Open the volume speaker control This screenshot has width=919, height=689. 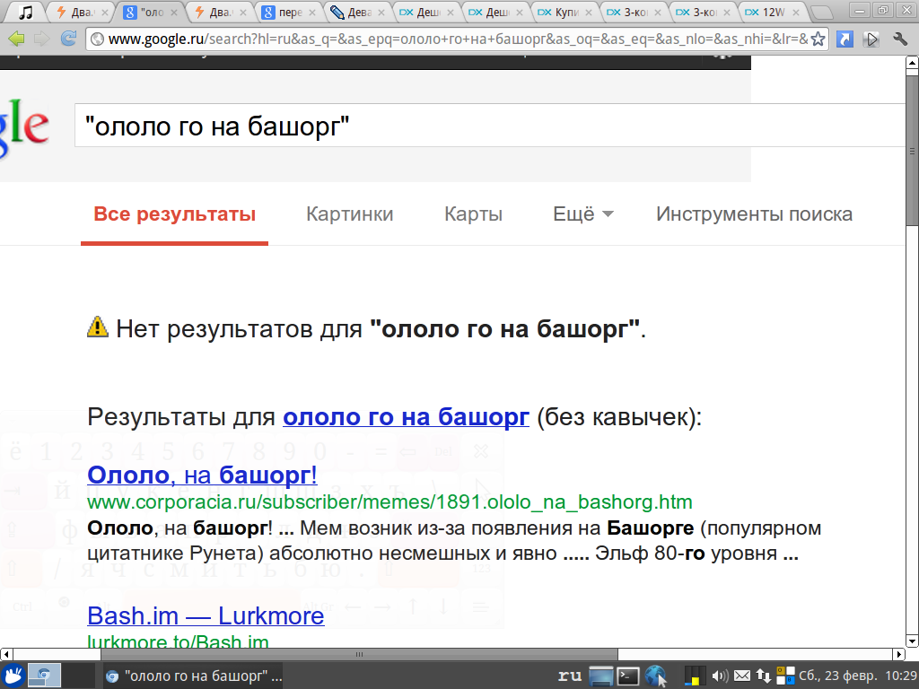[720, 676]
